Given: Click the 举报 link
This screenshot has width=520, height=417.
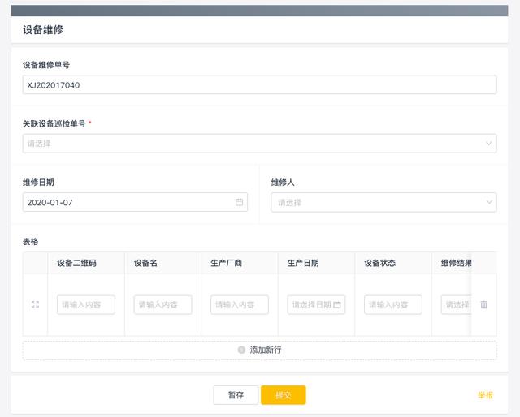Looking at the screenshot, I should point(485,395).
